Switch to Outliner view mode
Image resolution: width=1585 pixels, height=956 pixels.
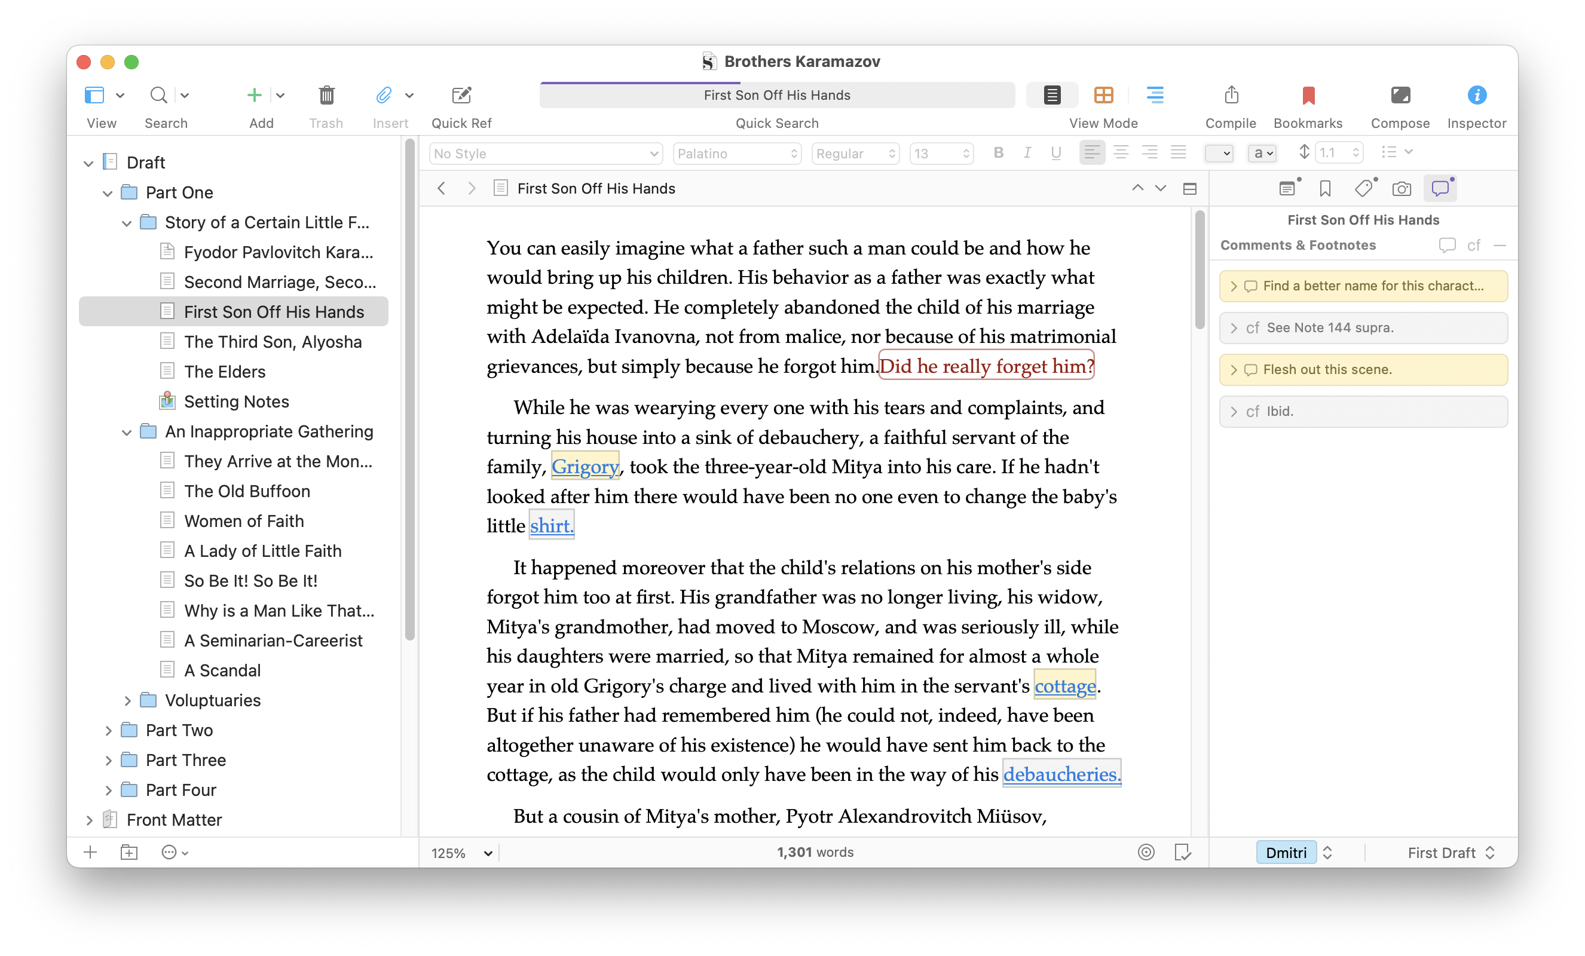1155,95
